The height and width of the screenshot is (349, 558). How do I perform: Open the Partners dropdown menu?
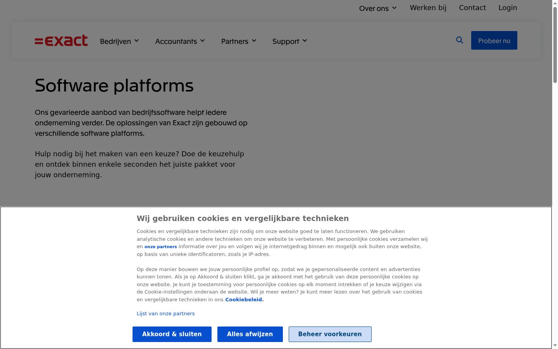(239, 41)
